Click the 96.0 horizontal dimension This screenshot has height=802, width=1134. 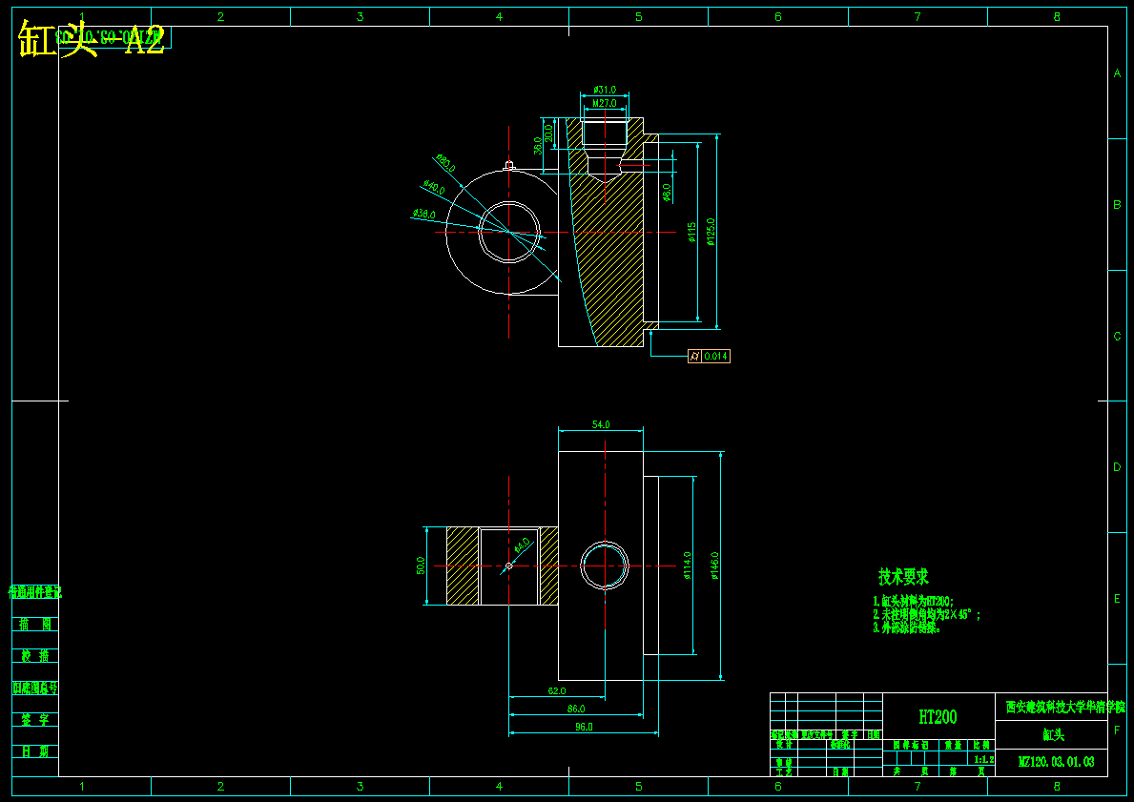(584, 727)
